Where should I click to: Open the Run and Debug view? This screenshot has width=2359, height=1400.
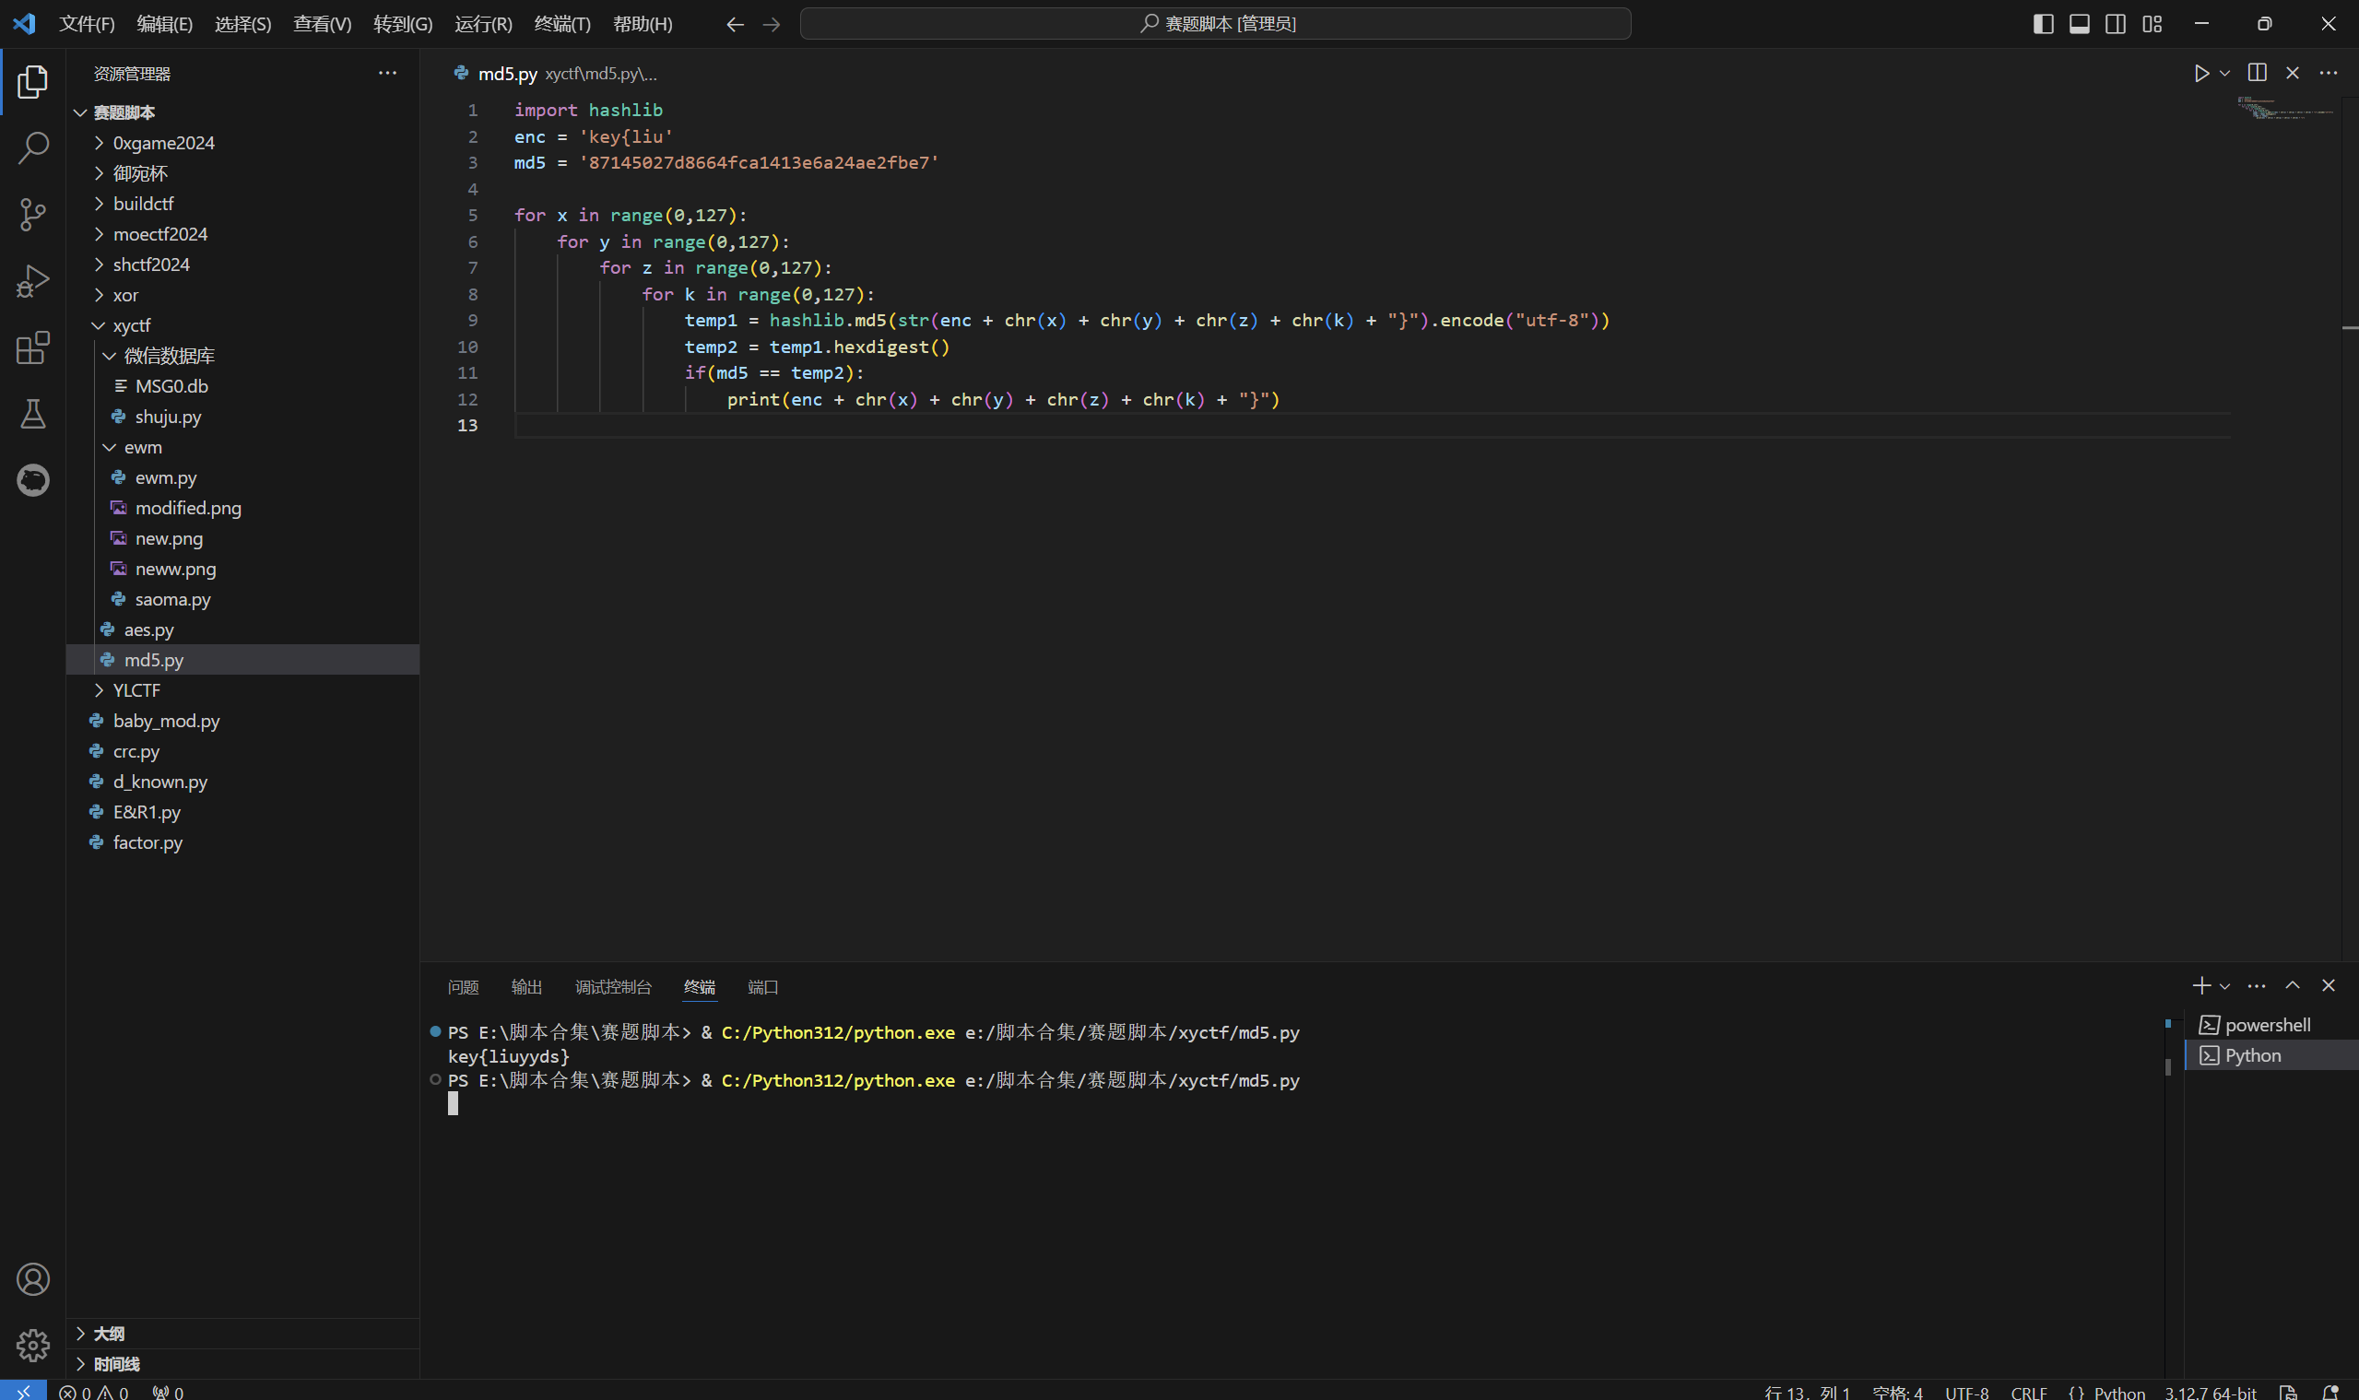tap(33, 281)
